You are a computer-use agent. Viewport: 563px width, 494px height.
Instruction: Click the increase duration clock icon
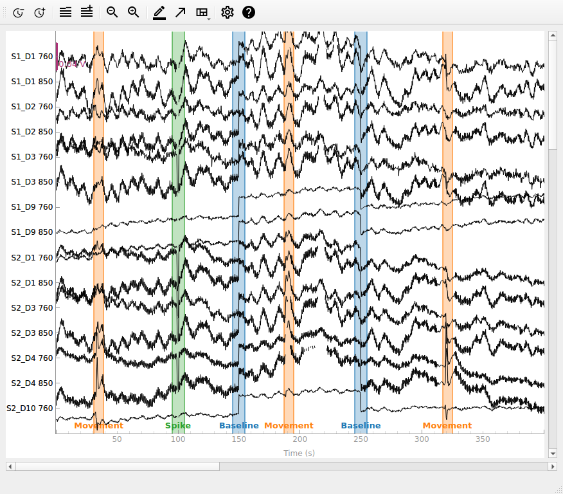coord(40,13)
